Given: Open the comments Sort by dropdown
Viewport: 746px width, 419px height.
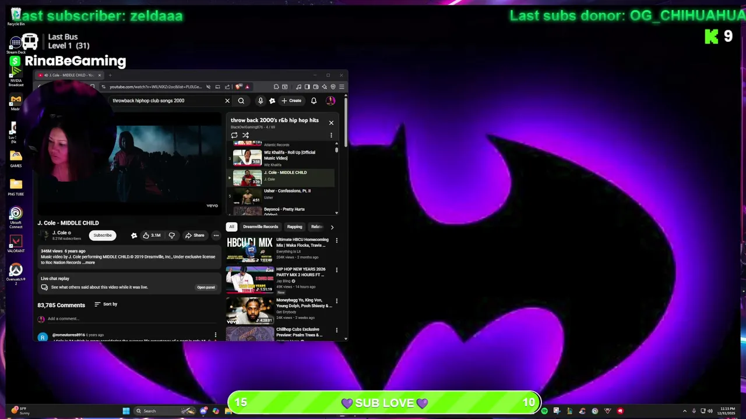Looking at the screenshot, I should 106,304.
